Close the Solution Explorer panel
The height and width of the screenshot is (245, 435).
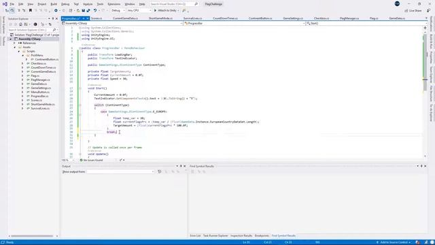pyautogui.click(x=57, y=18)
